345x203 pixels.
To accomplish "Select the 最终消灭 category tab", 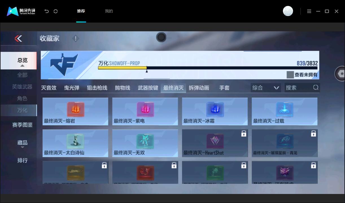I will (x=173, y=88).
